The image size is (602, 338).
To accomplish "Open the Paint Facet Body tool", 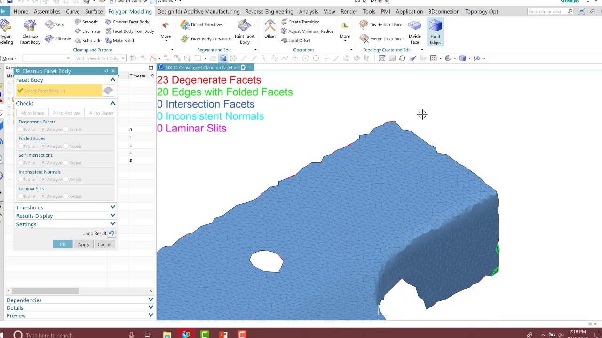I will [245, 32].
